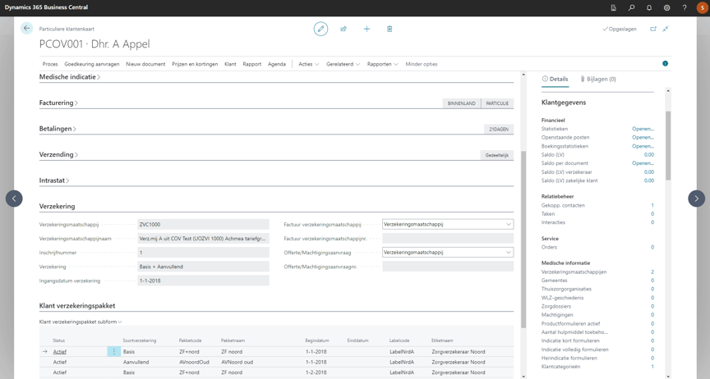Click 1-2-2018 begindatum cell
Image resolution: width=710 pixels, height=379 pixels.
click(316, 372)
